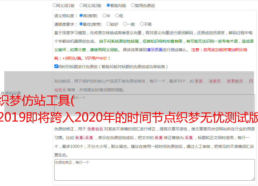The image size is (258, 186).
Task: Click the 燕窝 example keyword tag
Action: [199, 81]
